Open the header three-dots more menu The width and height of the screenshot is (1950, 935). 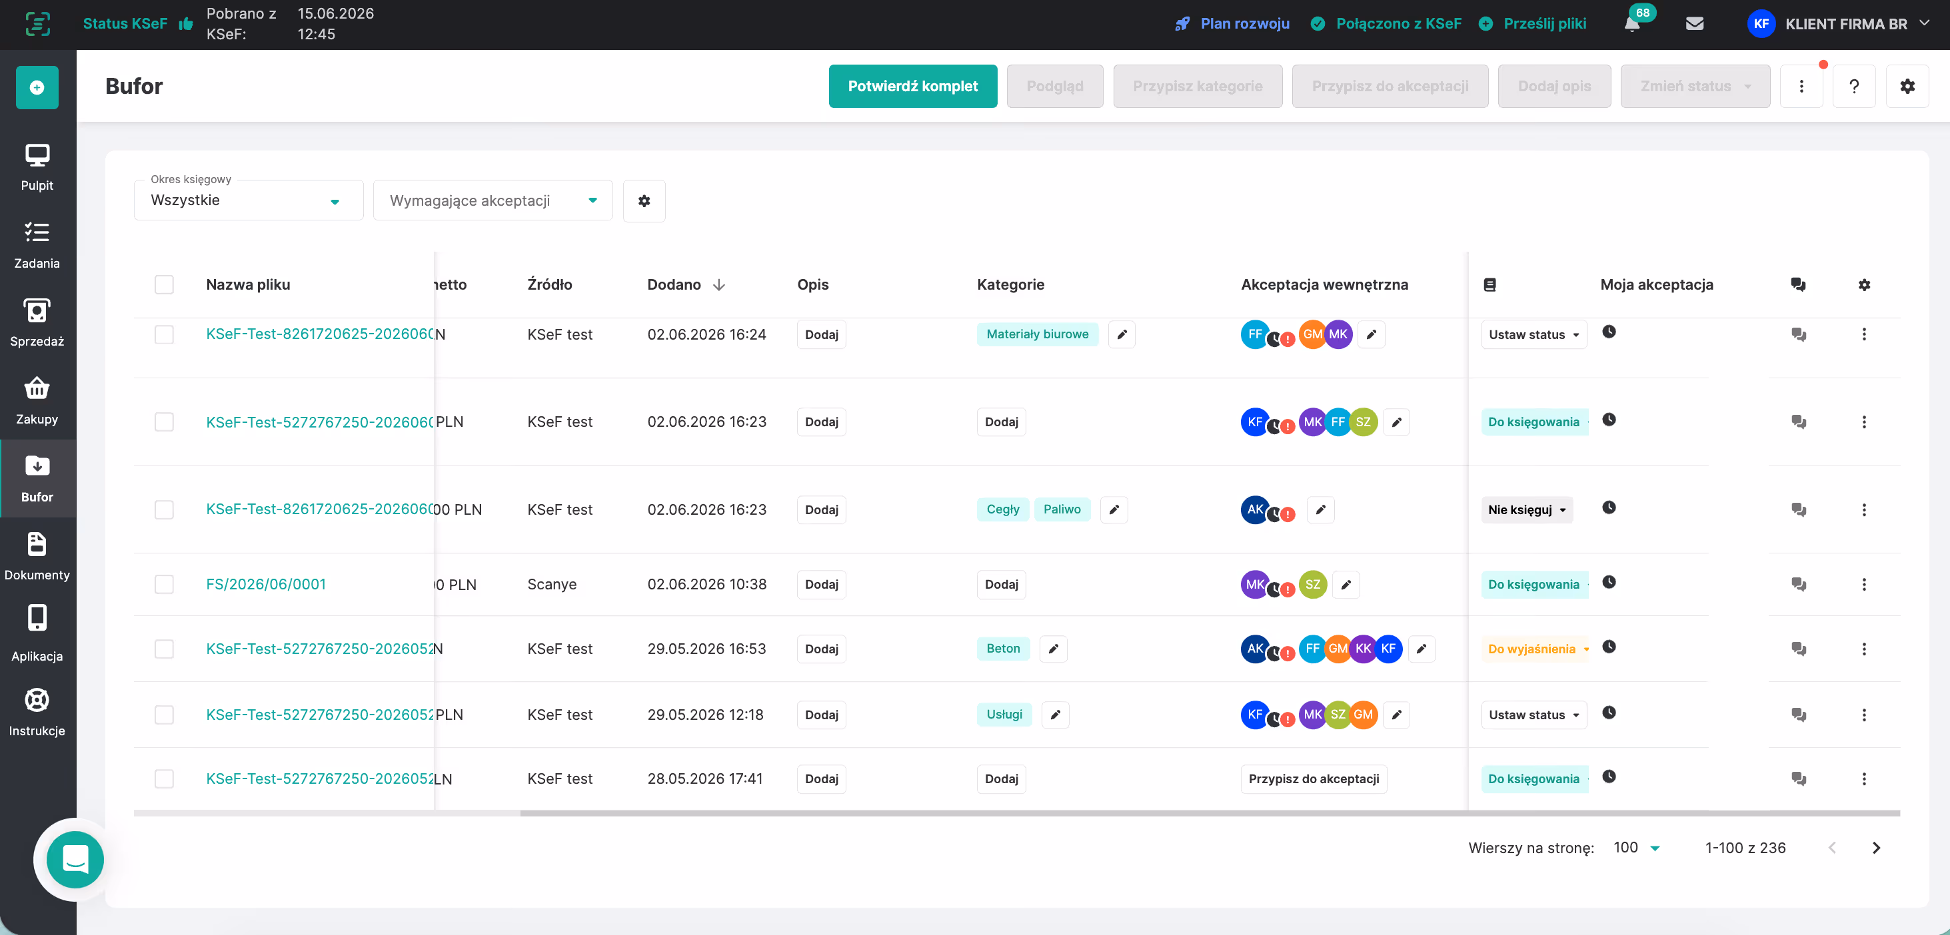1801,86
